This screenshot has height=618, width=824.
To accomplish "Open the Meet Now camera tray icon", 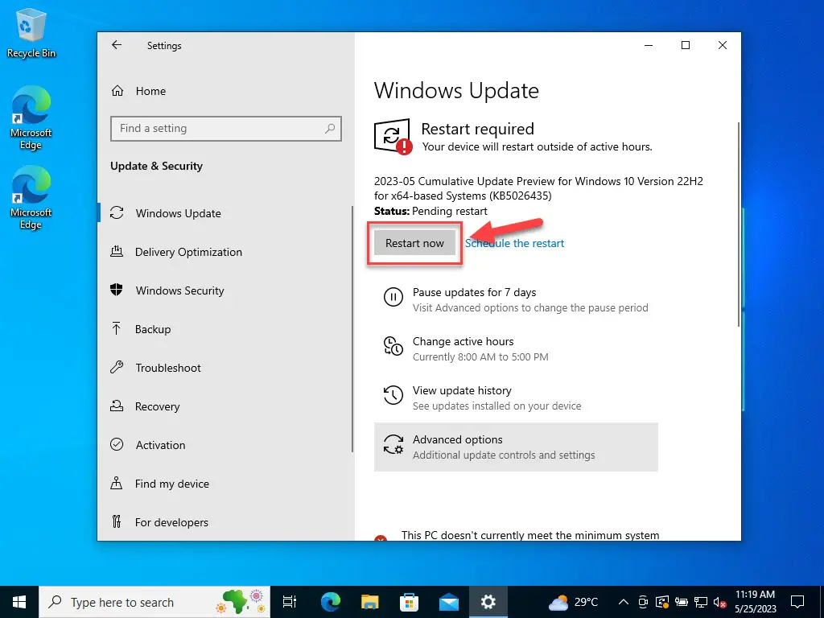I will pos(643,602).
